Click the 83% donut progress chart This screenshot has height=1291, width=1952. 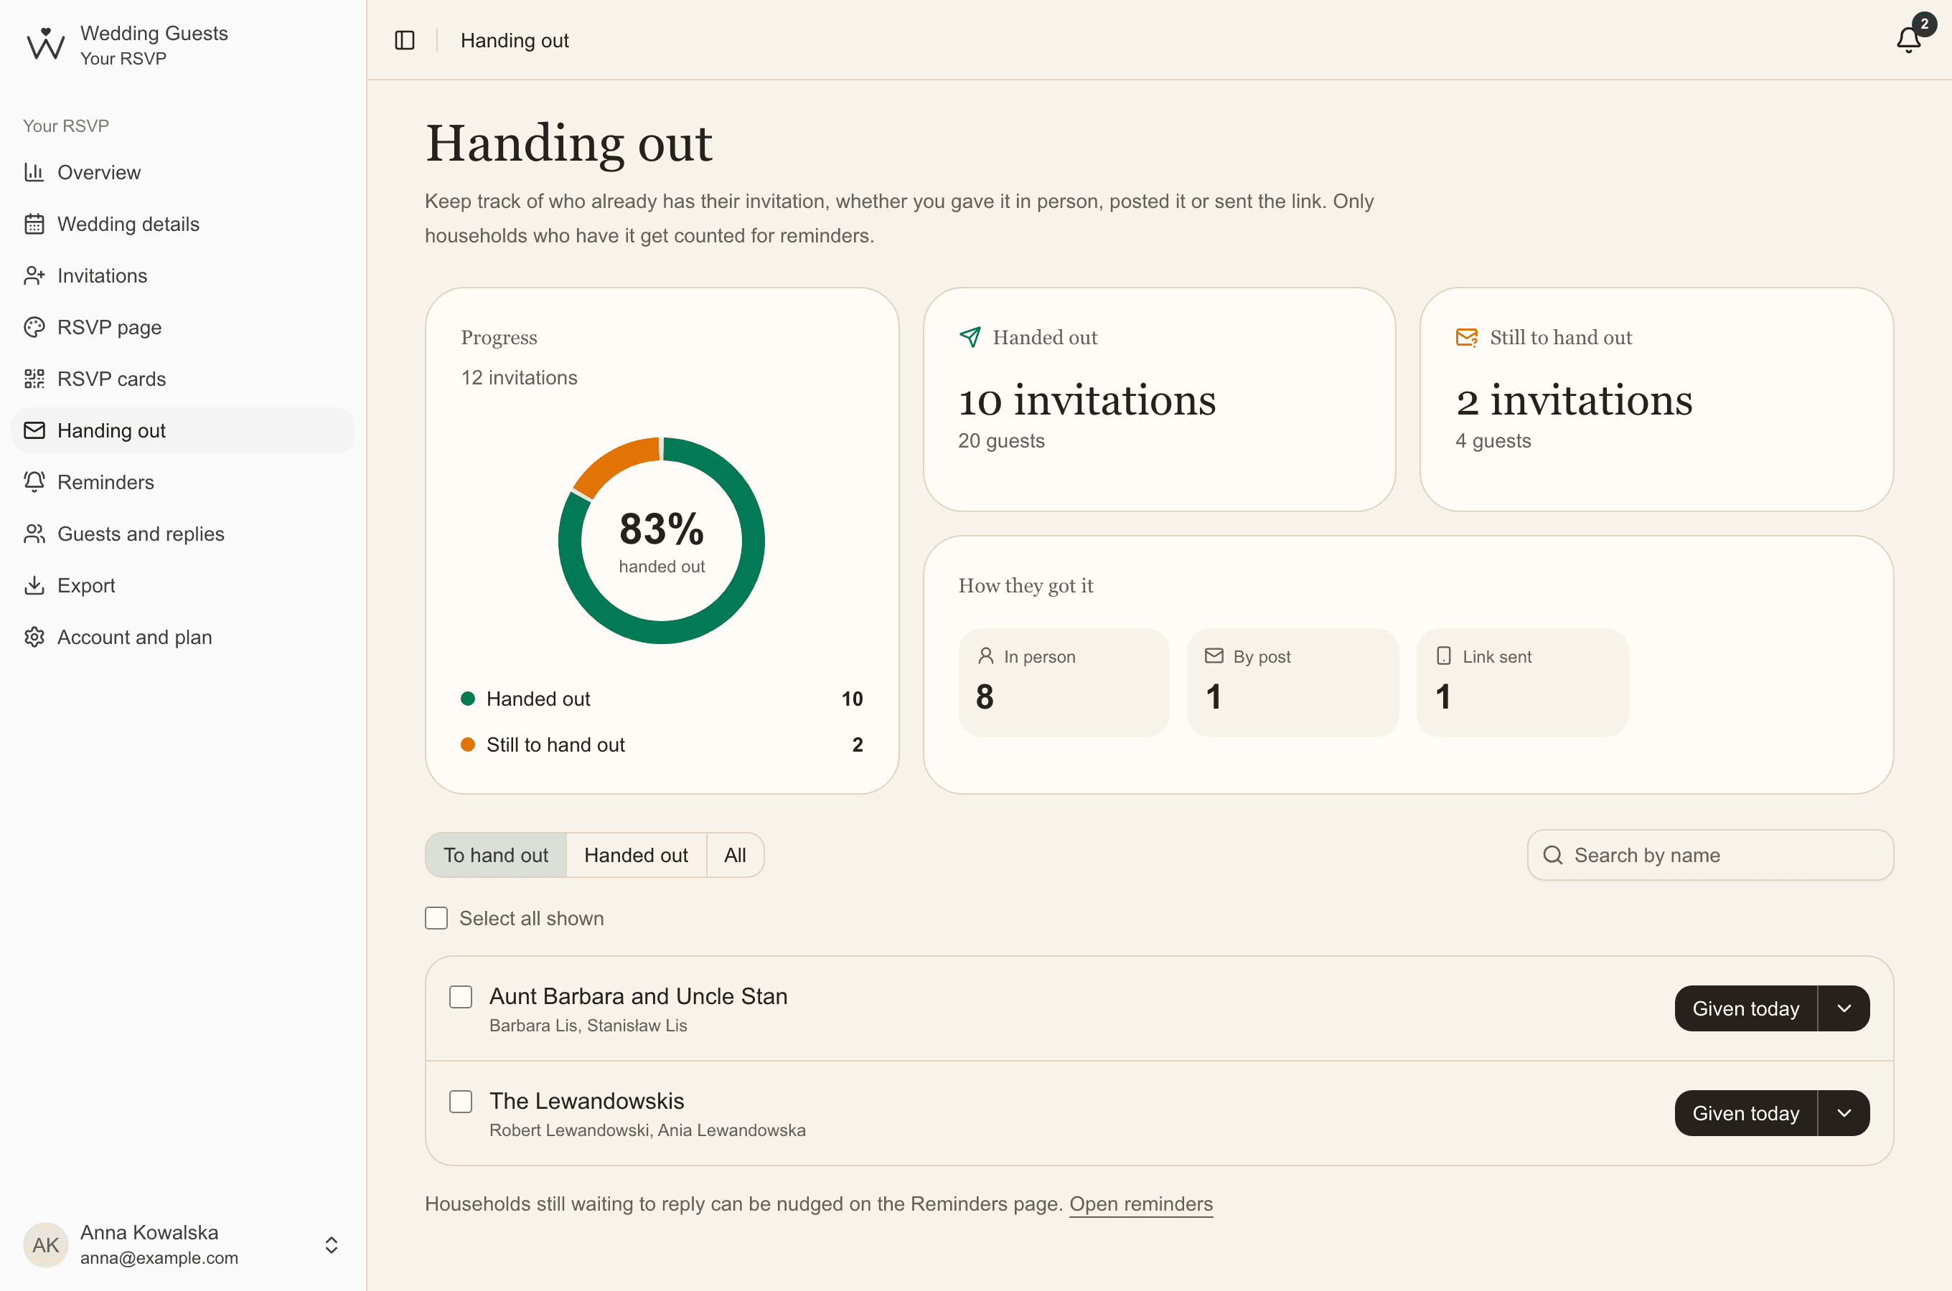662,540
